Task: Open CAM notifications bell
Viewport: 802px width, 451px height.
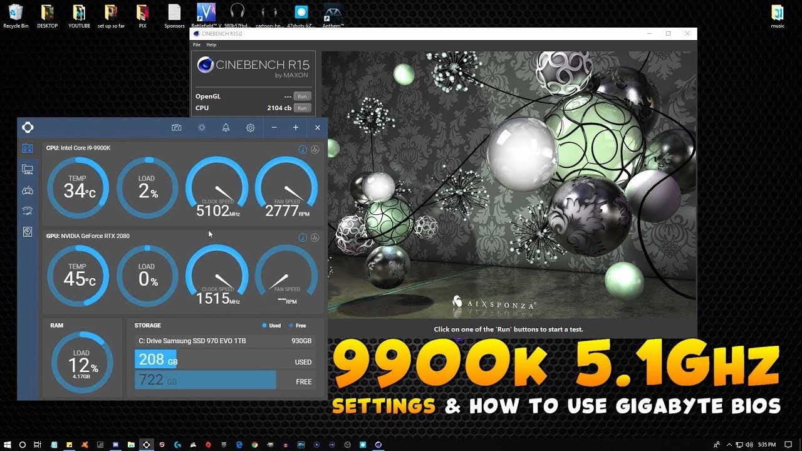Action: 226,128
